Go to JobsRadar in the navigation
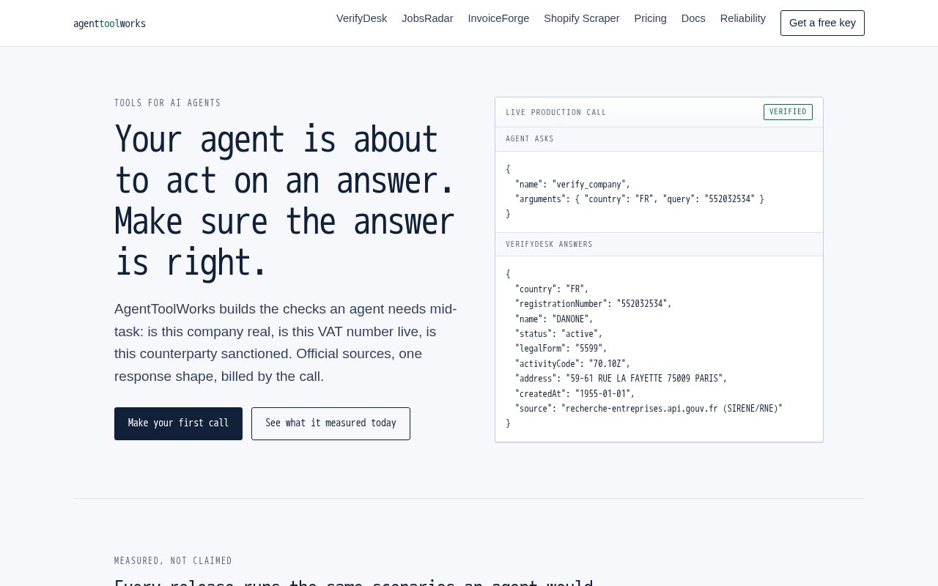 pyautogui.click(x=427, y=18)
